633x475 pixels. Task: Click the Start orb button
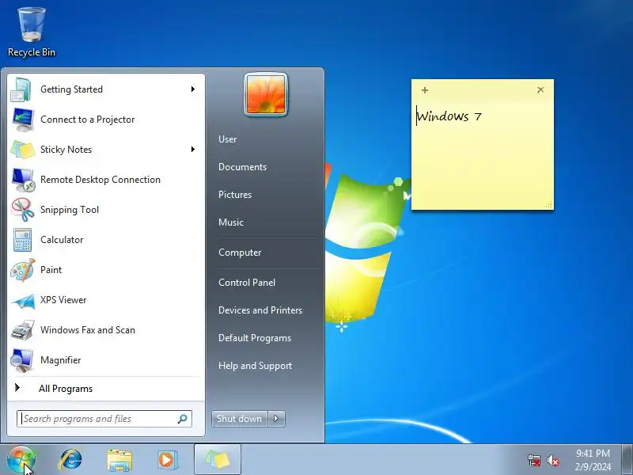point(21,460)
